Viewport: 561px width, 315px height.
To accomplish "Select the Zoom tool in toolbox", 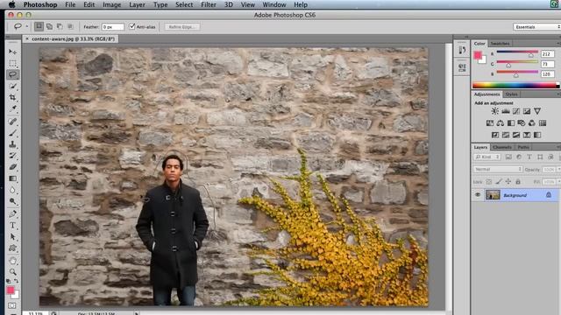I will (x=12, y=271).
